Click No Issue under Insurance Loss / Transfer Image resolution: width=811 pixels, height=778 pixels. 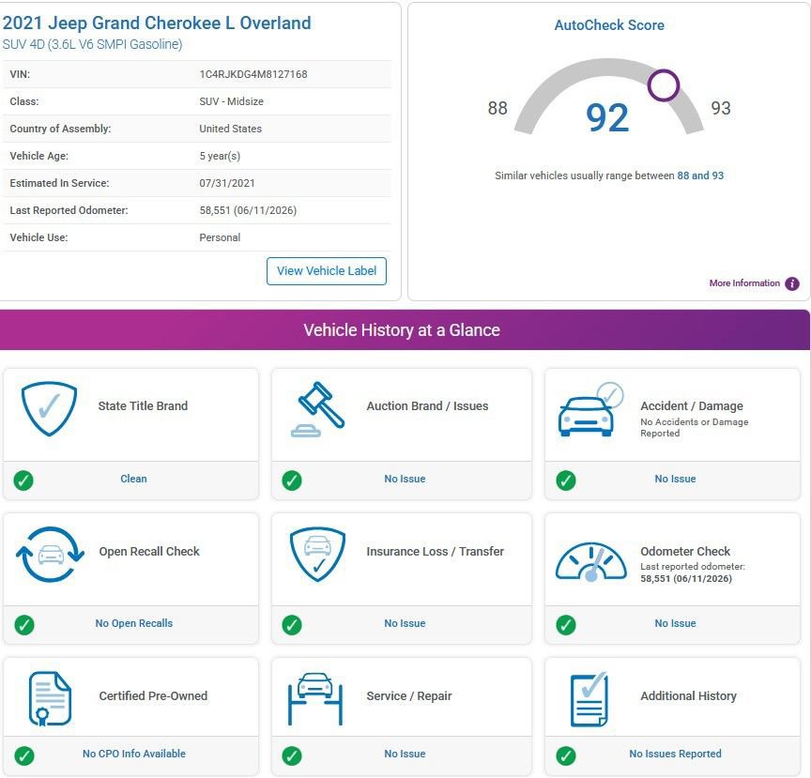point(405,623)
